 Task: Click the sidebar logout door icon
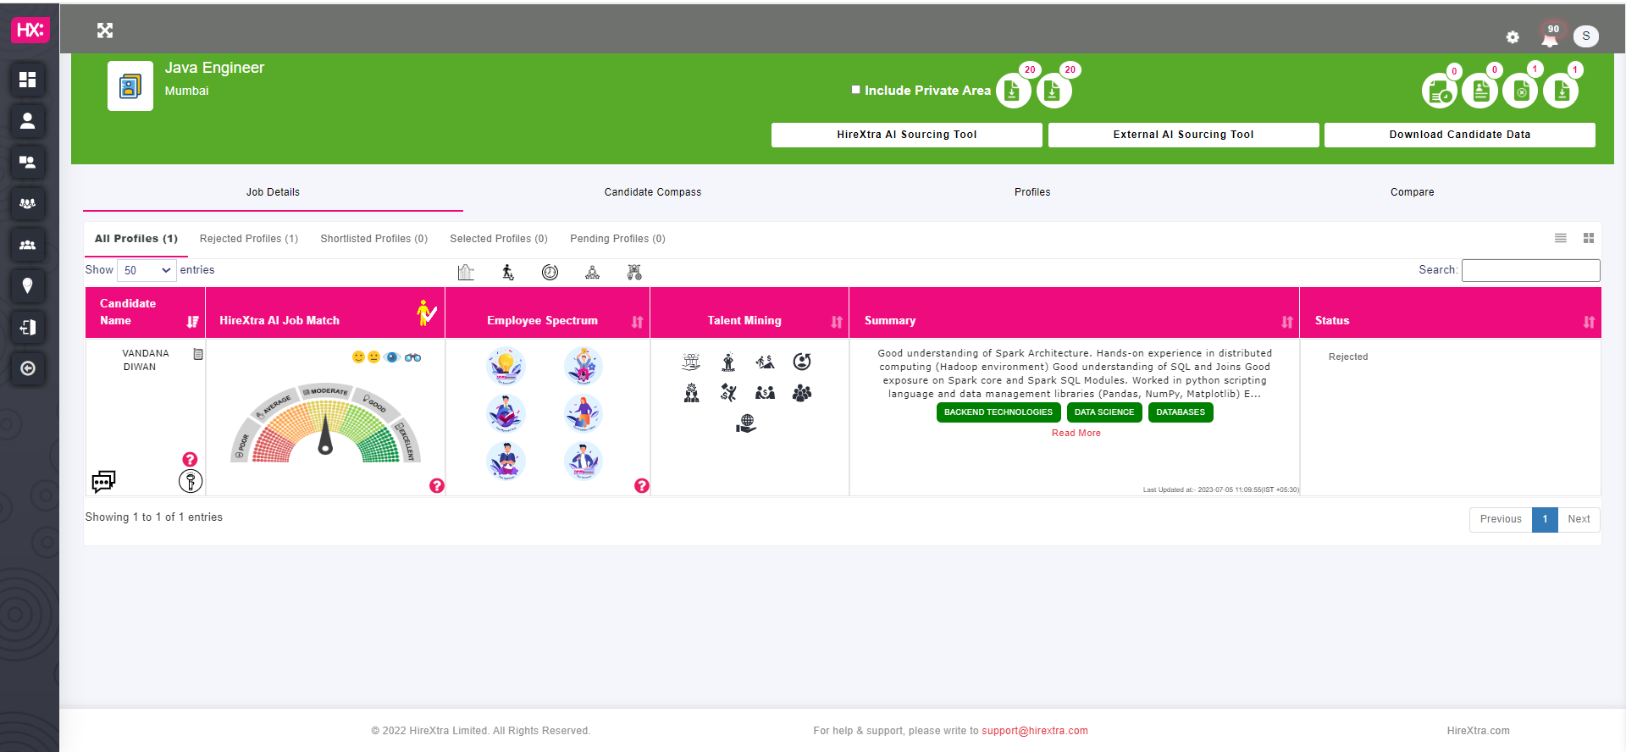27,327
